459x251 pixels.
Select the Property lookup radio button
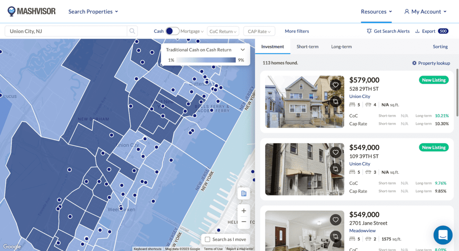click(414, 63)
